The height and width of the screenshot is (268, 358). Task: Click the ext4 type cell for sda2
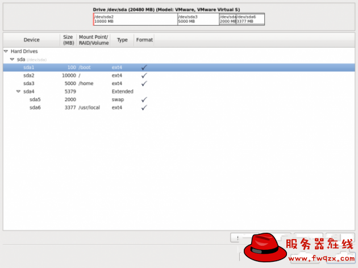click(x=117, y=76)
